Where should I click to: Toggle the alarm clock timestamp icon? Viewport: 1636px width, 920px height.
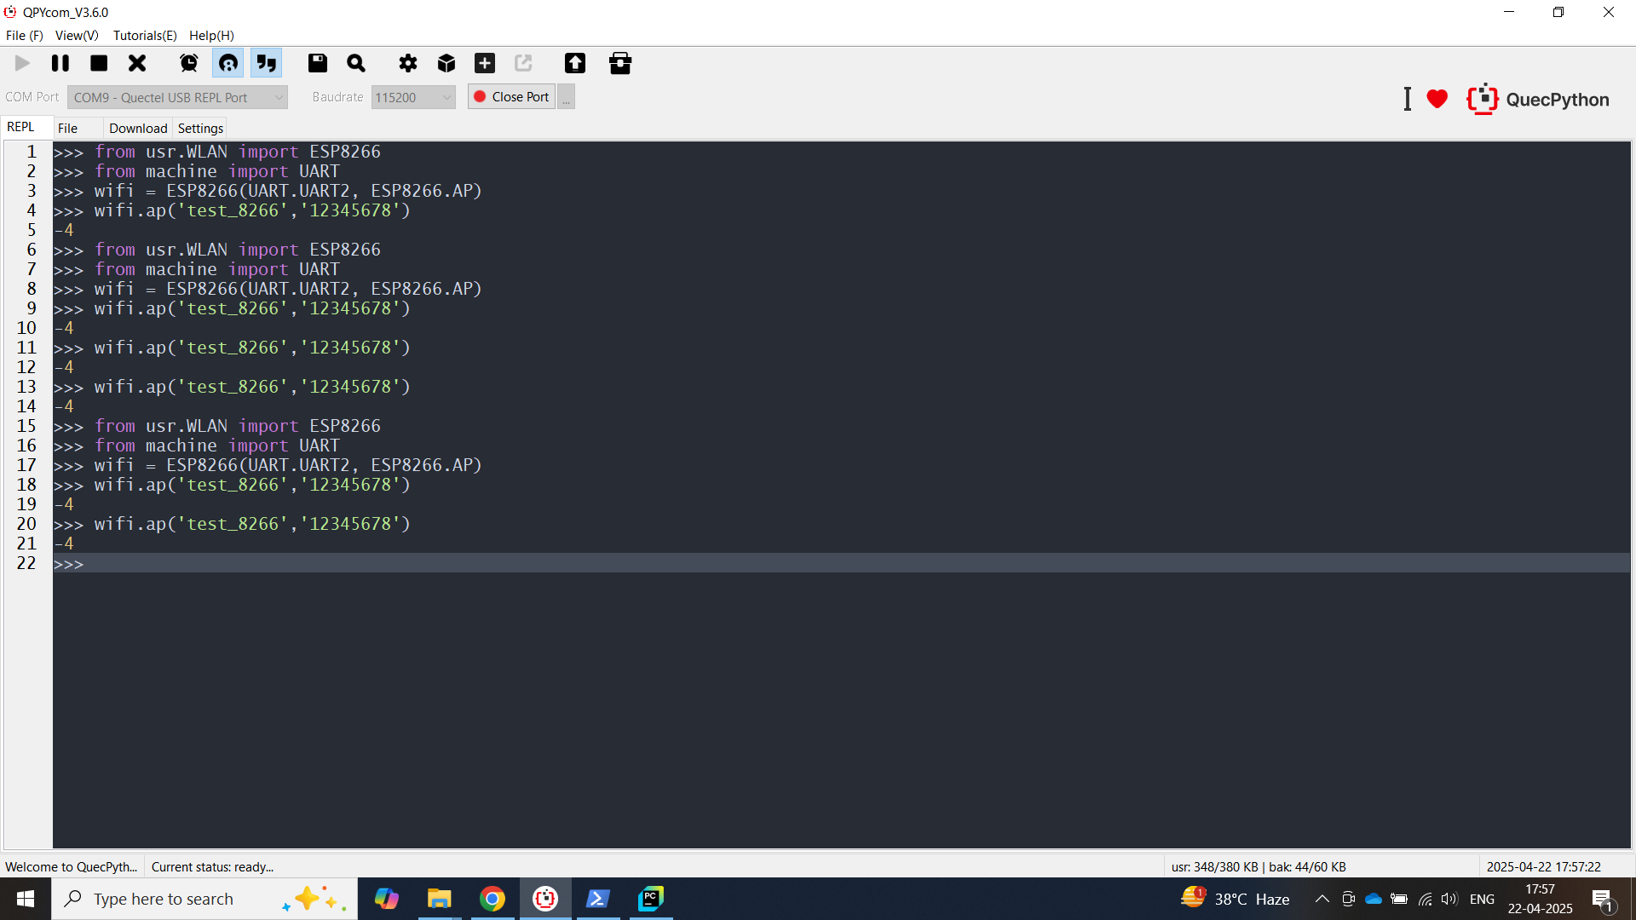coord(189,63)
